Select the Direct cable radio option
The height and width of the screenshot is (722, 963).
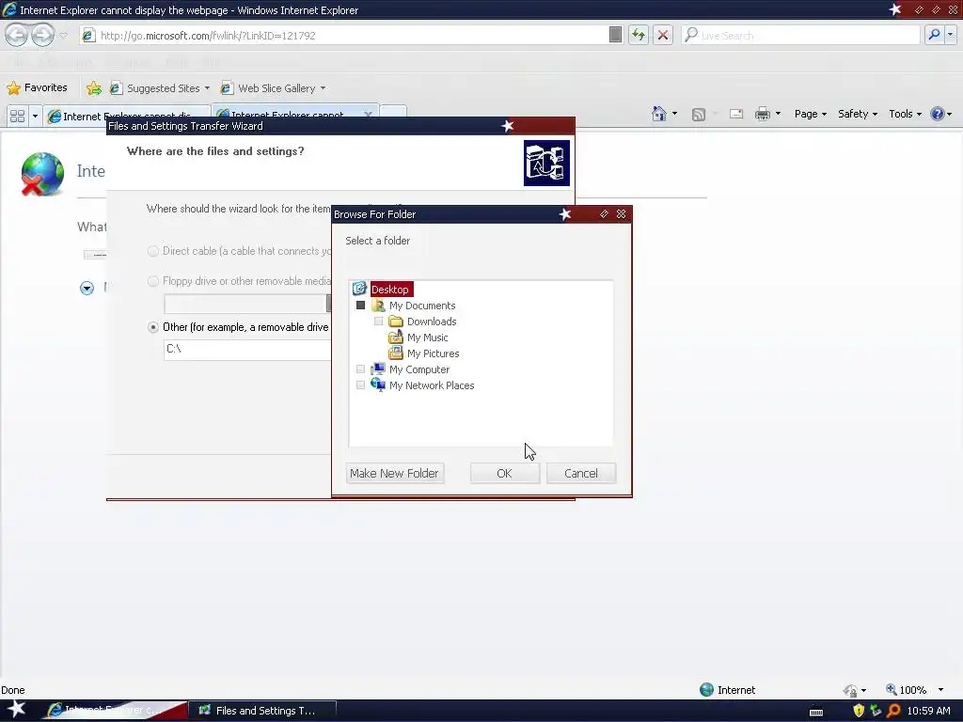[x=153, y=251]
